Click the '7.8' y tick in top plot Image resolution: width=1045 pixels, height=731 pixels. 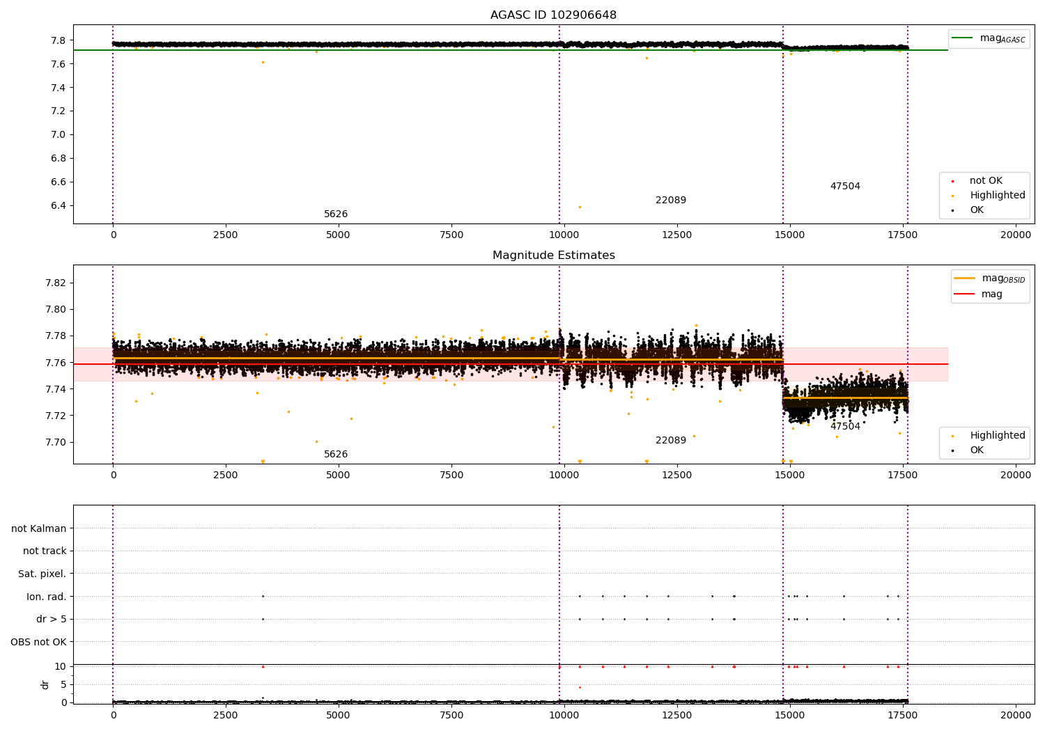[59, 40]
